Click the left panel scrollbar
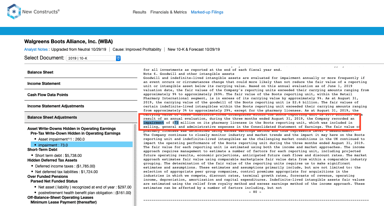This screenshot has height=206, width=384. pyautogui.click(x=135, y=164)
